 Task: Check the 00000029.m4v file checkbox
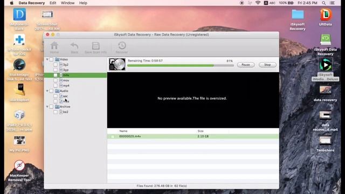point(113,136)
